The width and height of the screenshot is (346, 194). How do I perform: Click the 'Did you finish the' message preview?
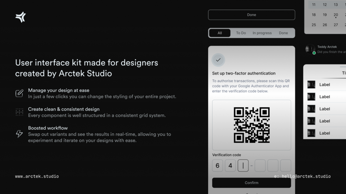pos(332,52)
